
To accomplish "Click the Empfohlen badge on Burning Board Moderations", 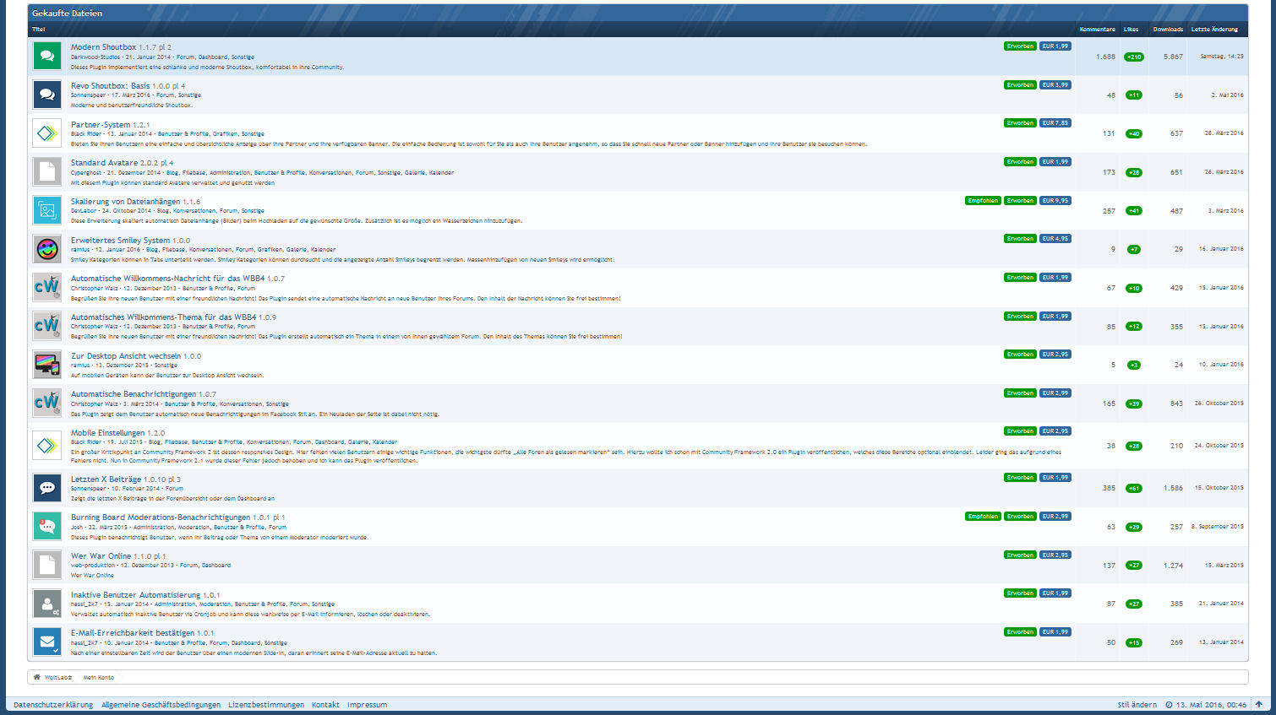I will coord(983,517).
